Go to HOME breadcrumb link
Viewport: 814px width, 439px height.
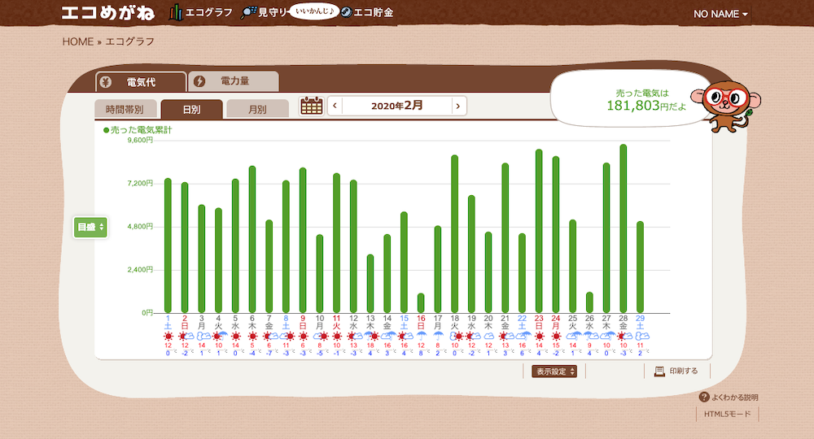pyautogui.click(x=78, y=41)
